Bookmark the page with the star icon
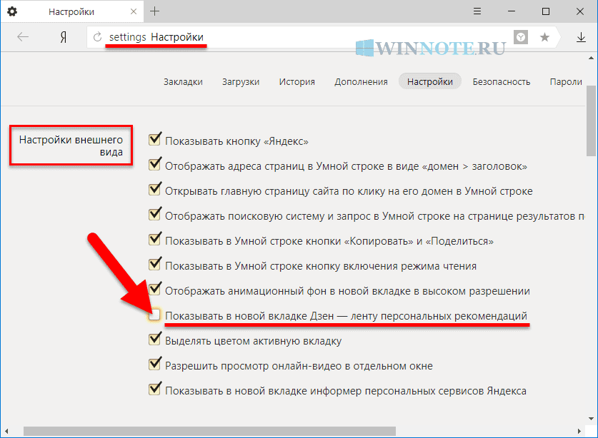598x438 pixels. (544, 37)
